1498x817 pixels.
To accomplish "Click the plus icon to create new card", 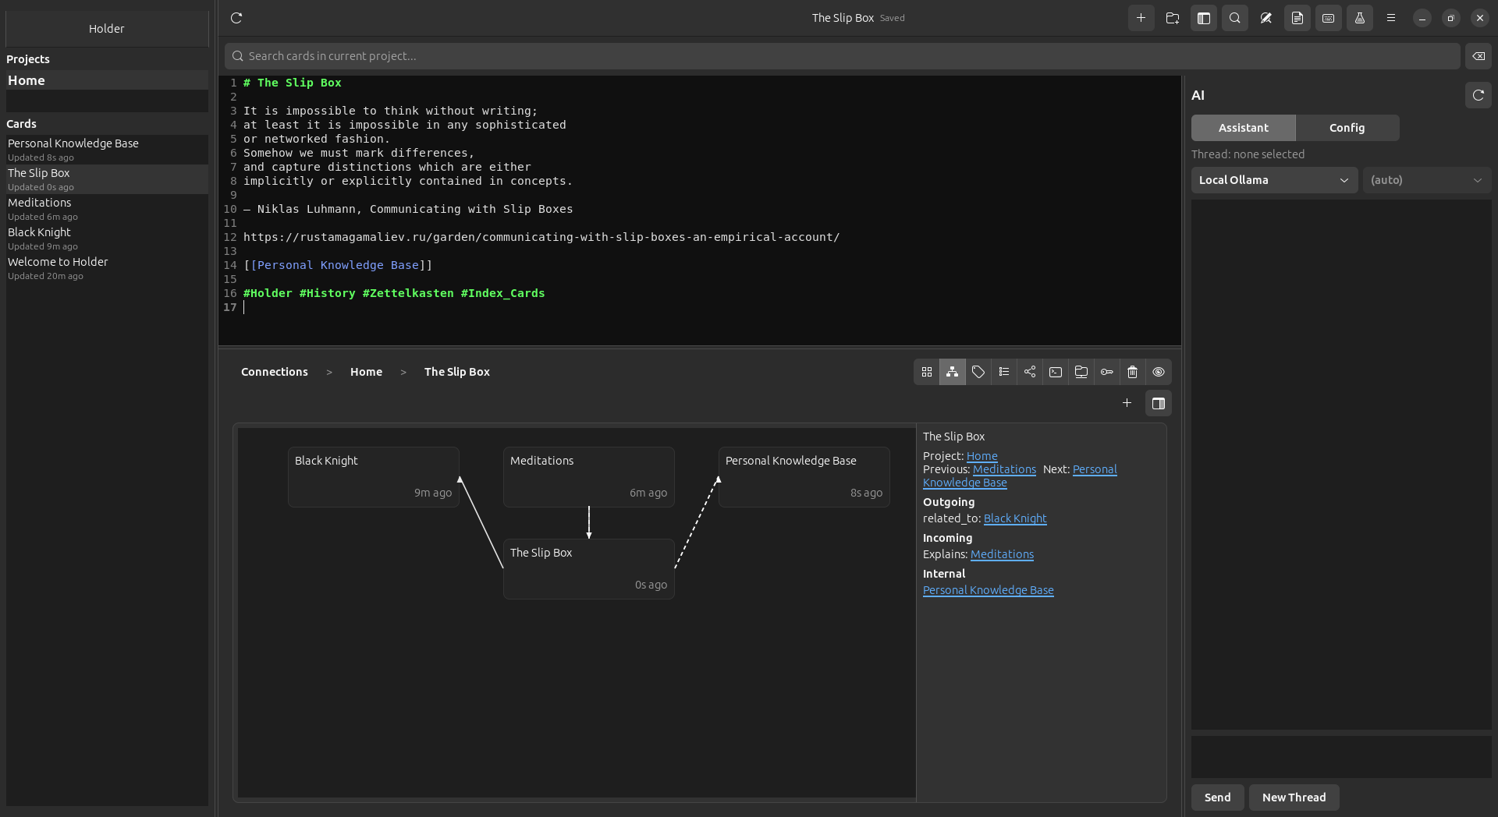I will coord(1141,18).
